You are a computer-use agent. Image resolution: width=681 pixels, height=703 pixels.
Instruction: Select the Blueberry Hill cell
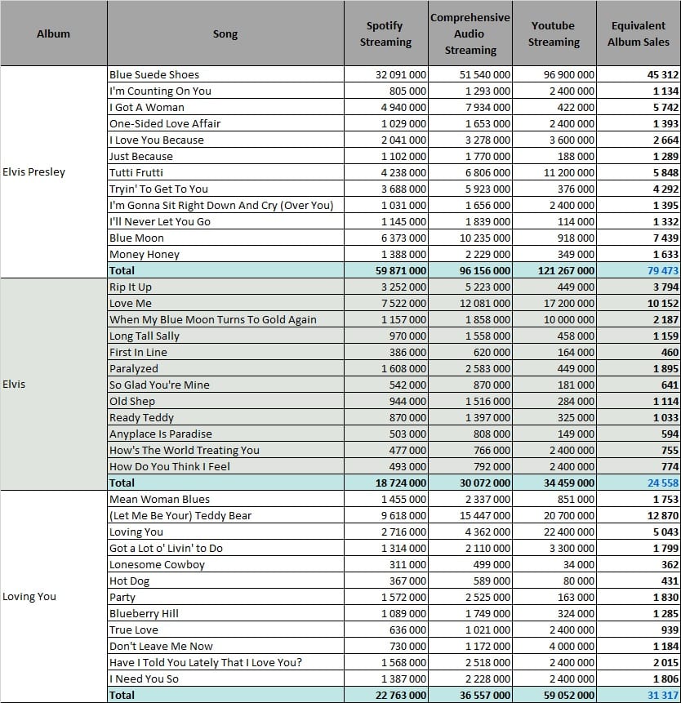click(225, 613)
